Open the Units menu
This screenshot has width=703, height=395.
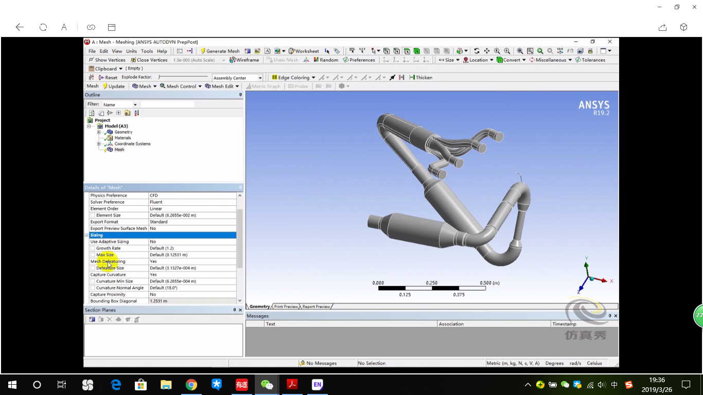132,51
